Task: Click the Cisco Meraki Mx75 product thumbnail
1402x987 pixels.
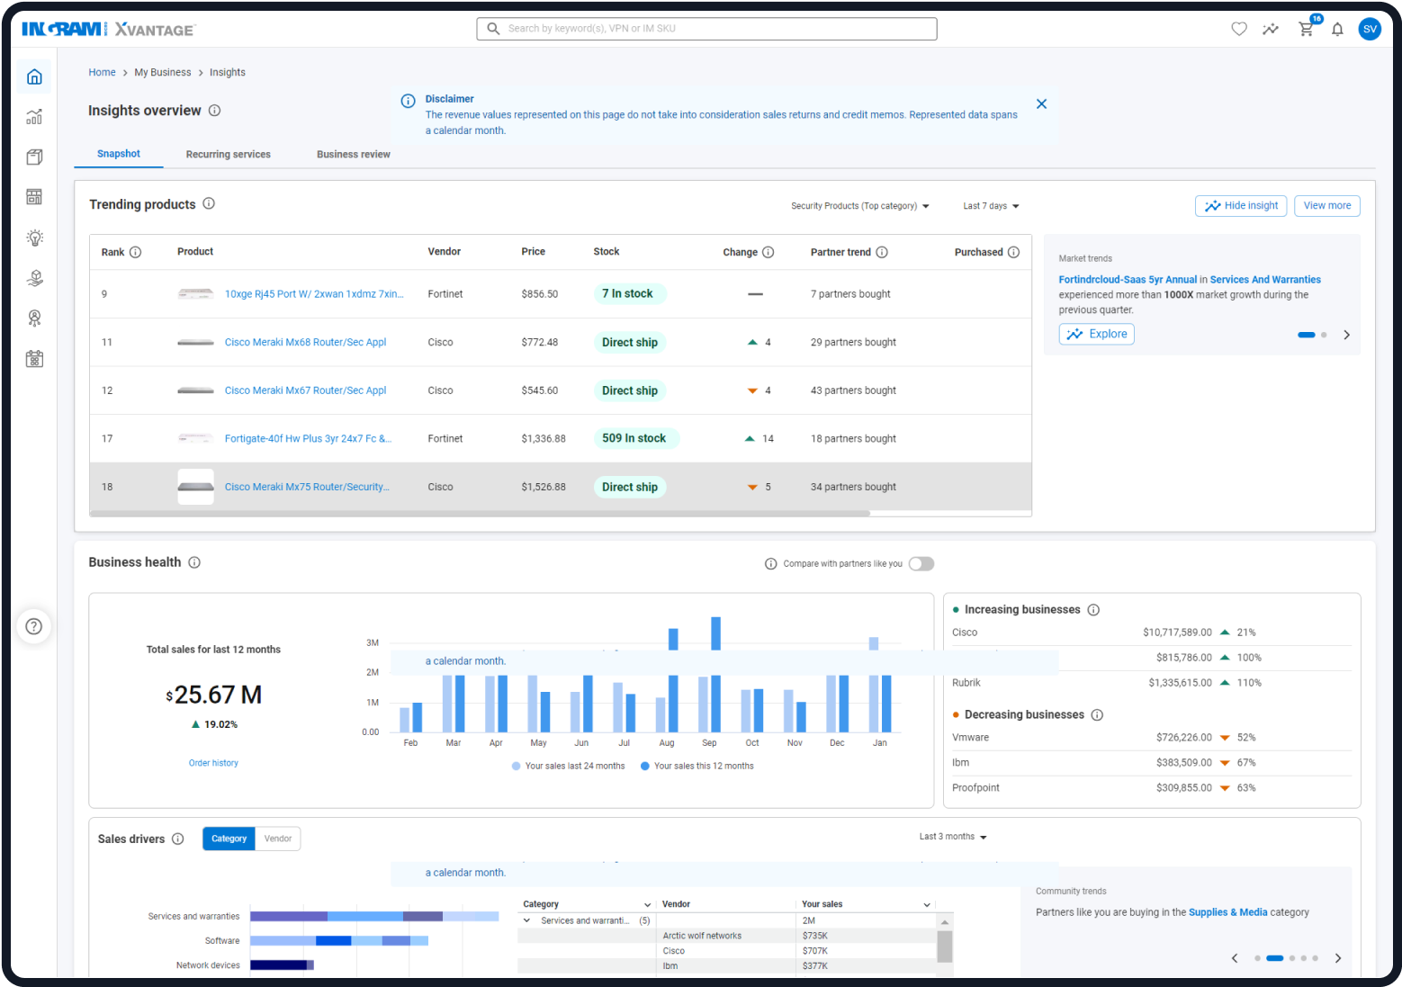Action: [195, 487]
